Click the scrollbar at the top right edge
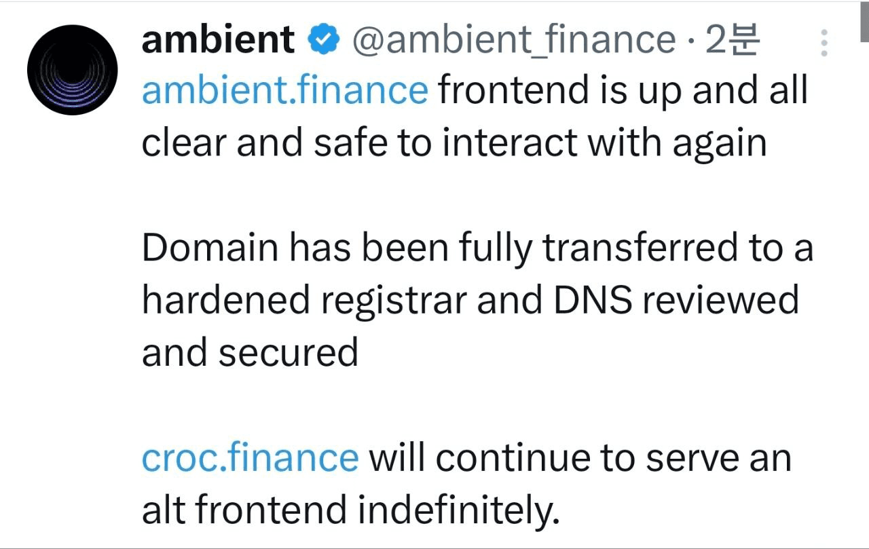 point(864,21)
